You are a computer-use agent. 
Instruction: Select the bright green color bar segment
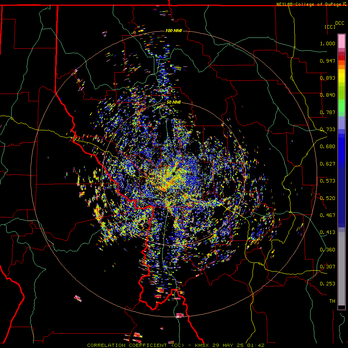point(341,106)
